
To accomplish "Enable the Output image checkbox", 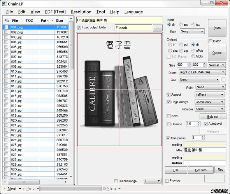I will (x=116, y=181).
